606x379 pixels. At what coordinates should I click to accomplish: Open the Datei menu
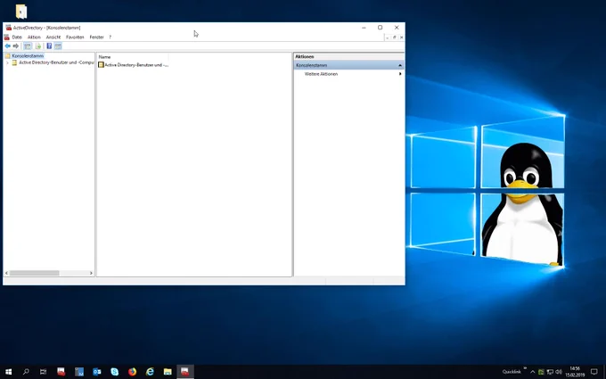click(x=17, y=37)
